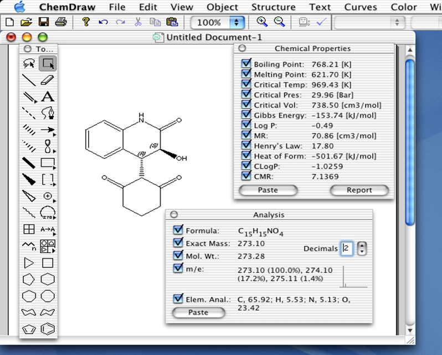442x355 pixels.
Task: Choose the Cyclopentadiene ring tool
Action: 29,330
